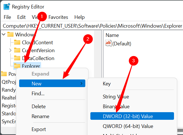Select String Value from submenu
Screen dimensions: 183x135
116,97
